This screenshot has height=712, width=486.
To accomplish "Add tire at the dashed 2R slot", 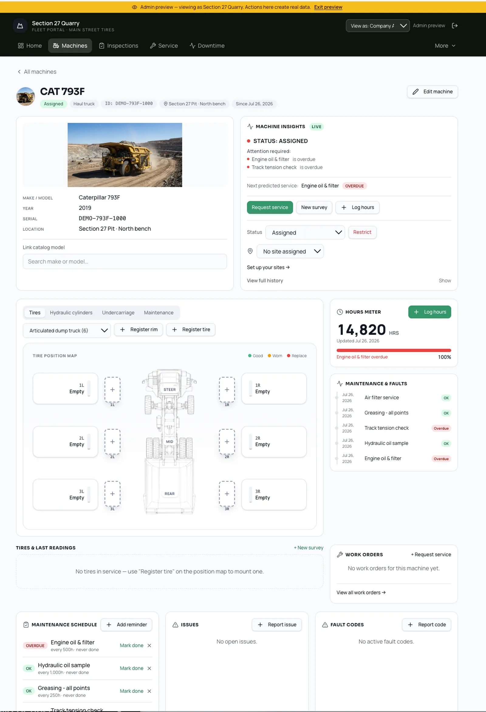I will tap(227, 442).
